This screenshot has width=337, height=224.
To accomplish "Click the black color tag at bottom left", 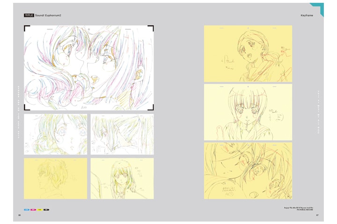I will coord(46,210).
